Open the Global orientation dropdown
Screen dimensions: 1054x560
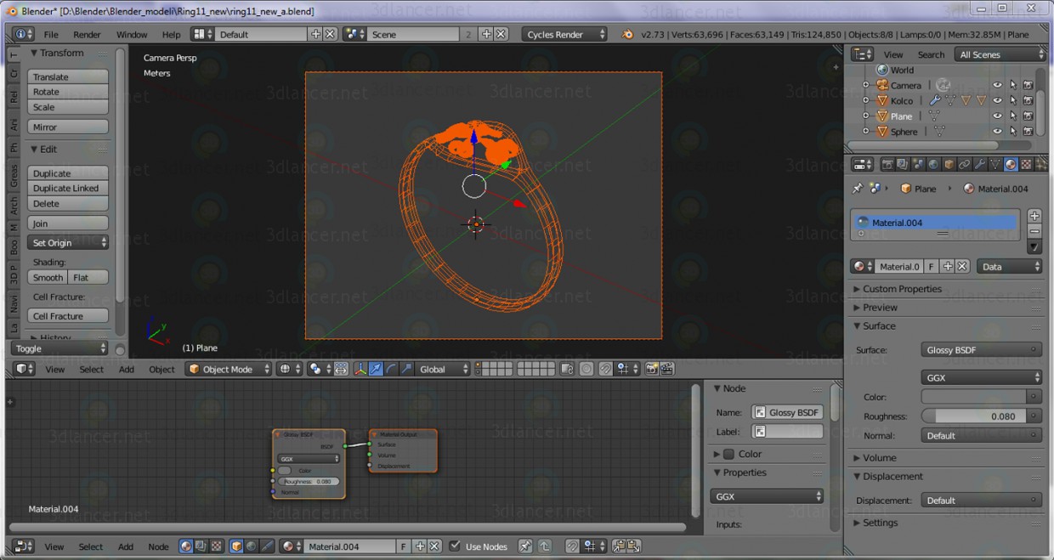click(441, 369)
